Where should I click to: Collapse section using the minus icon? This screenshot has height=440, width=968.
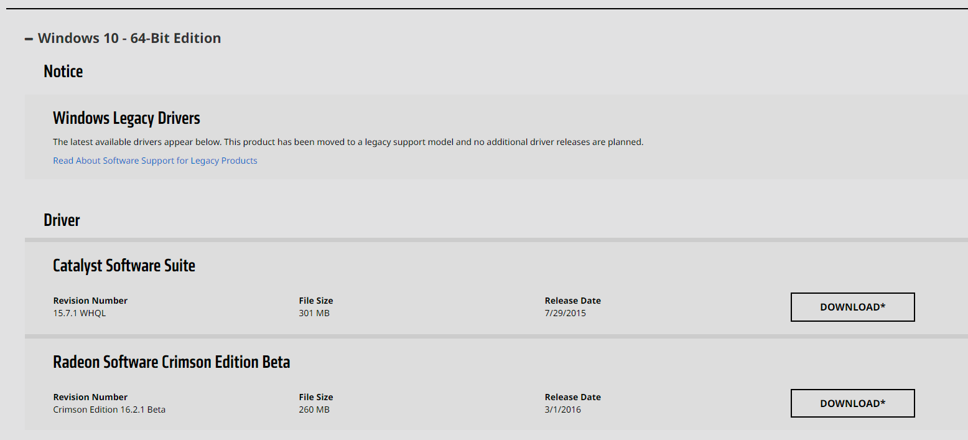point(29,39)
